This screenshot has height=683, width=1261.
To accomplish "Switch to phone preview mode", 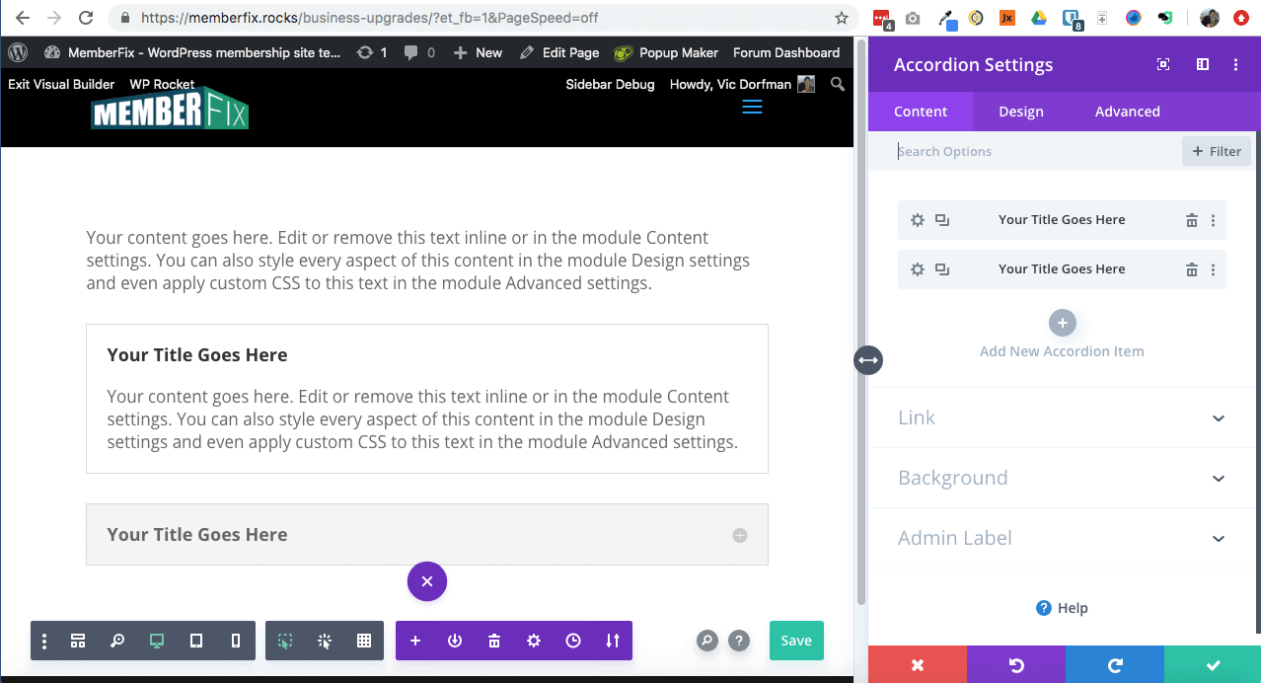I will (x=236, y=641).
